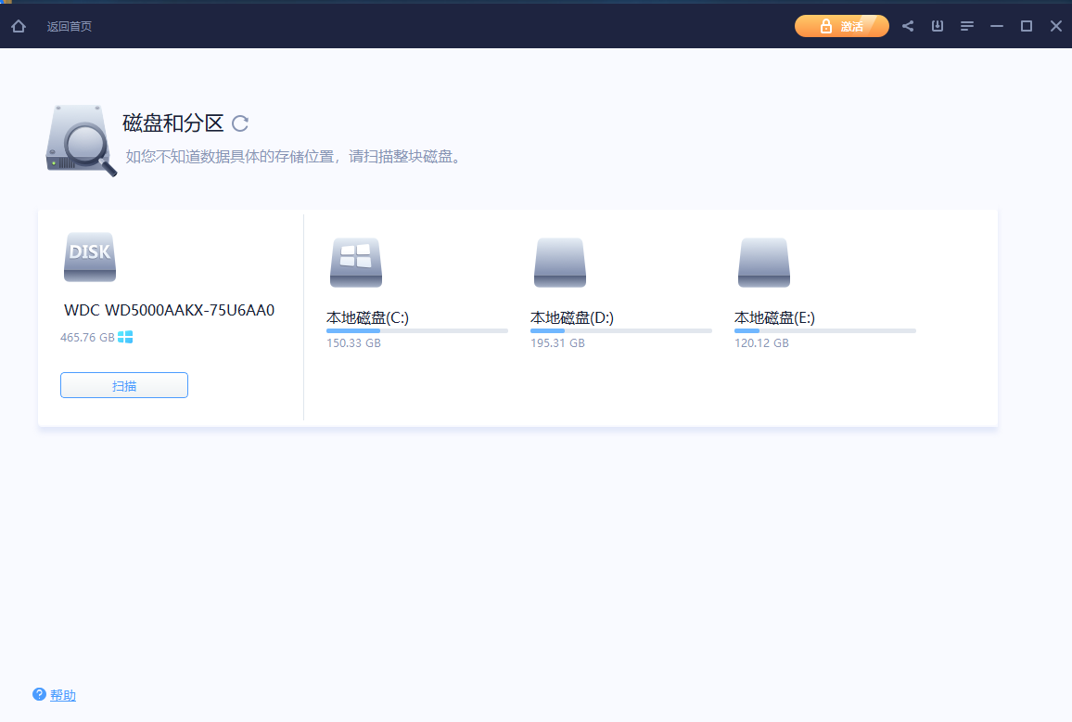This screenshot has width=1072, height=722.
Task: Click the home icon in title bar
Action: 19,26
